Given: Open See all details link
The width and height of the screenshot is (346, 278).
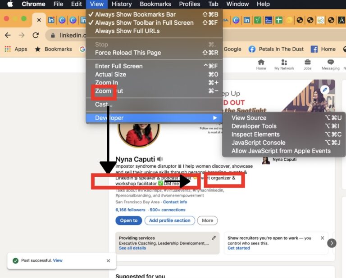Looking at the screenshot, I should [132, 248].
